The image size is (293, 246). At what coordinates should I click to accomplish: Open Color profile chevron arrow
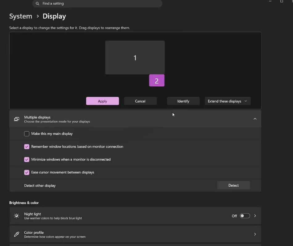click(255, 234)
